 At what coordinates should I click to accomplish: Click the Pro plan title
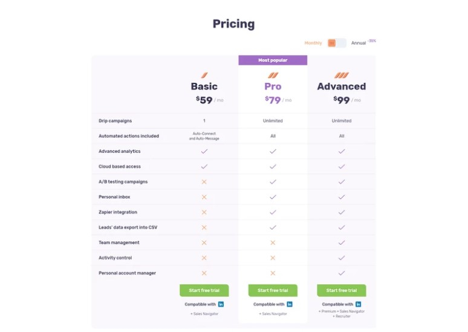pos(273,86)
